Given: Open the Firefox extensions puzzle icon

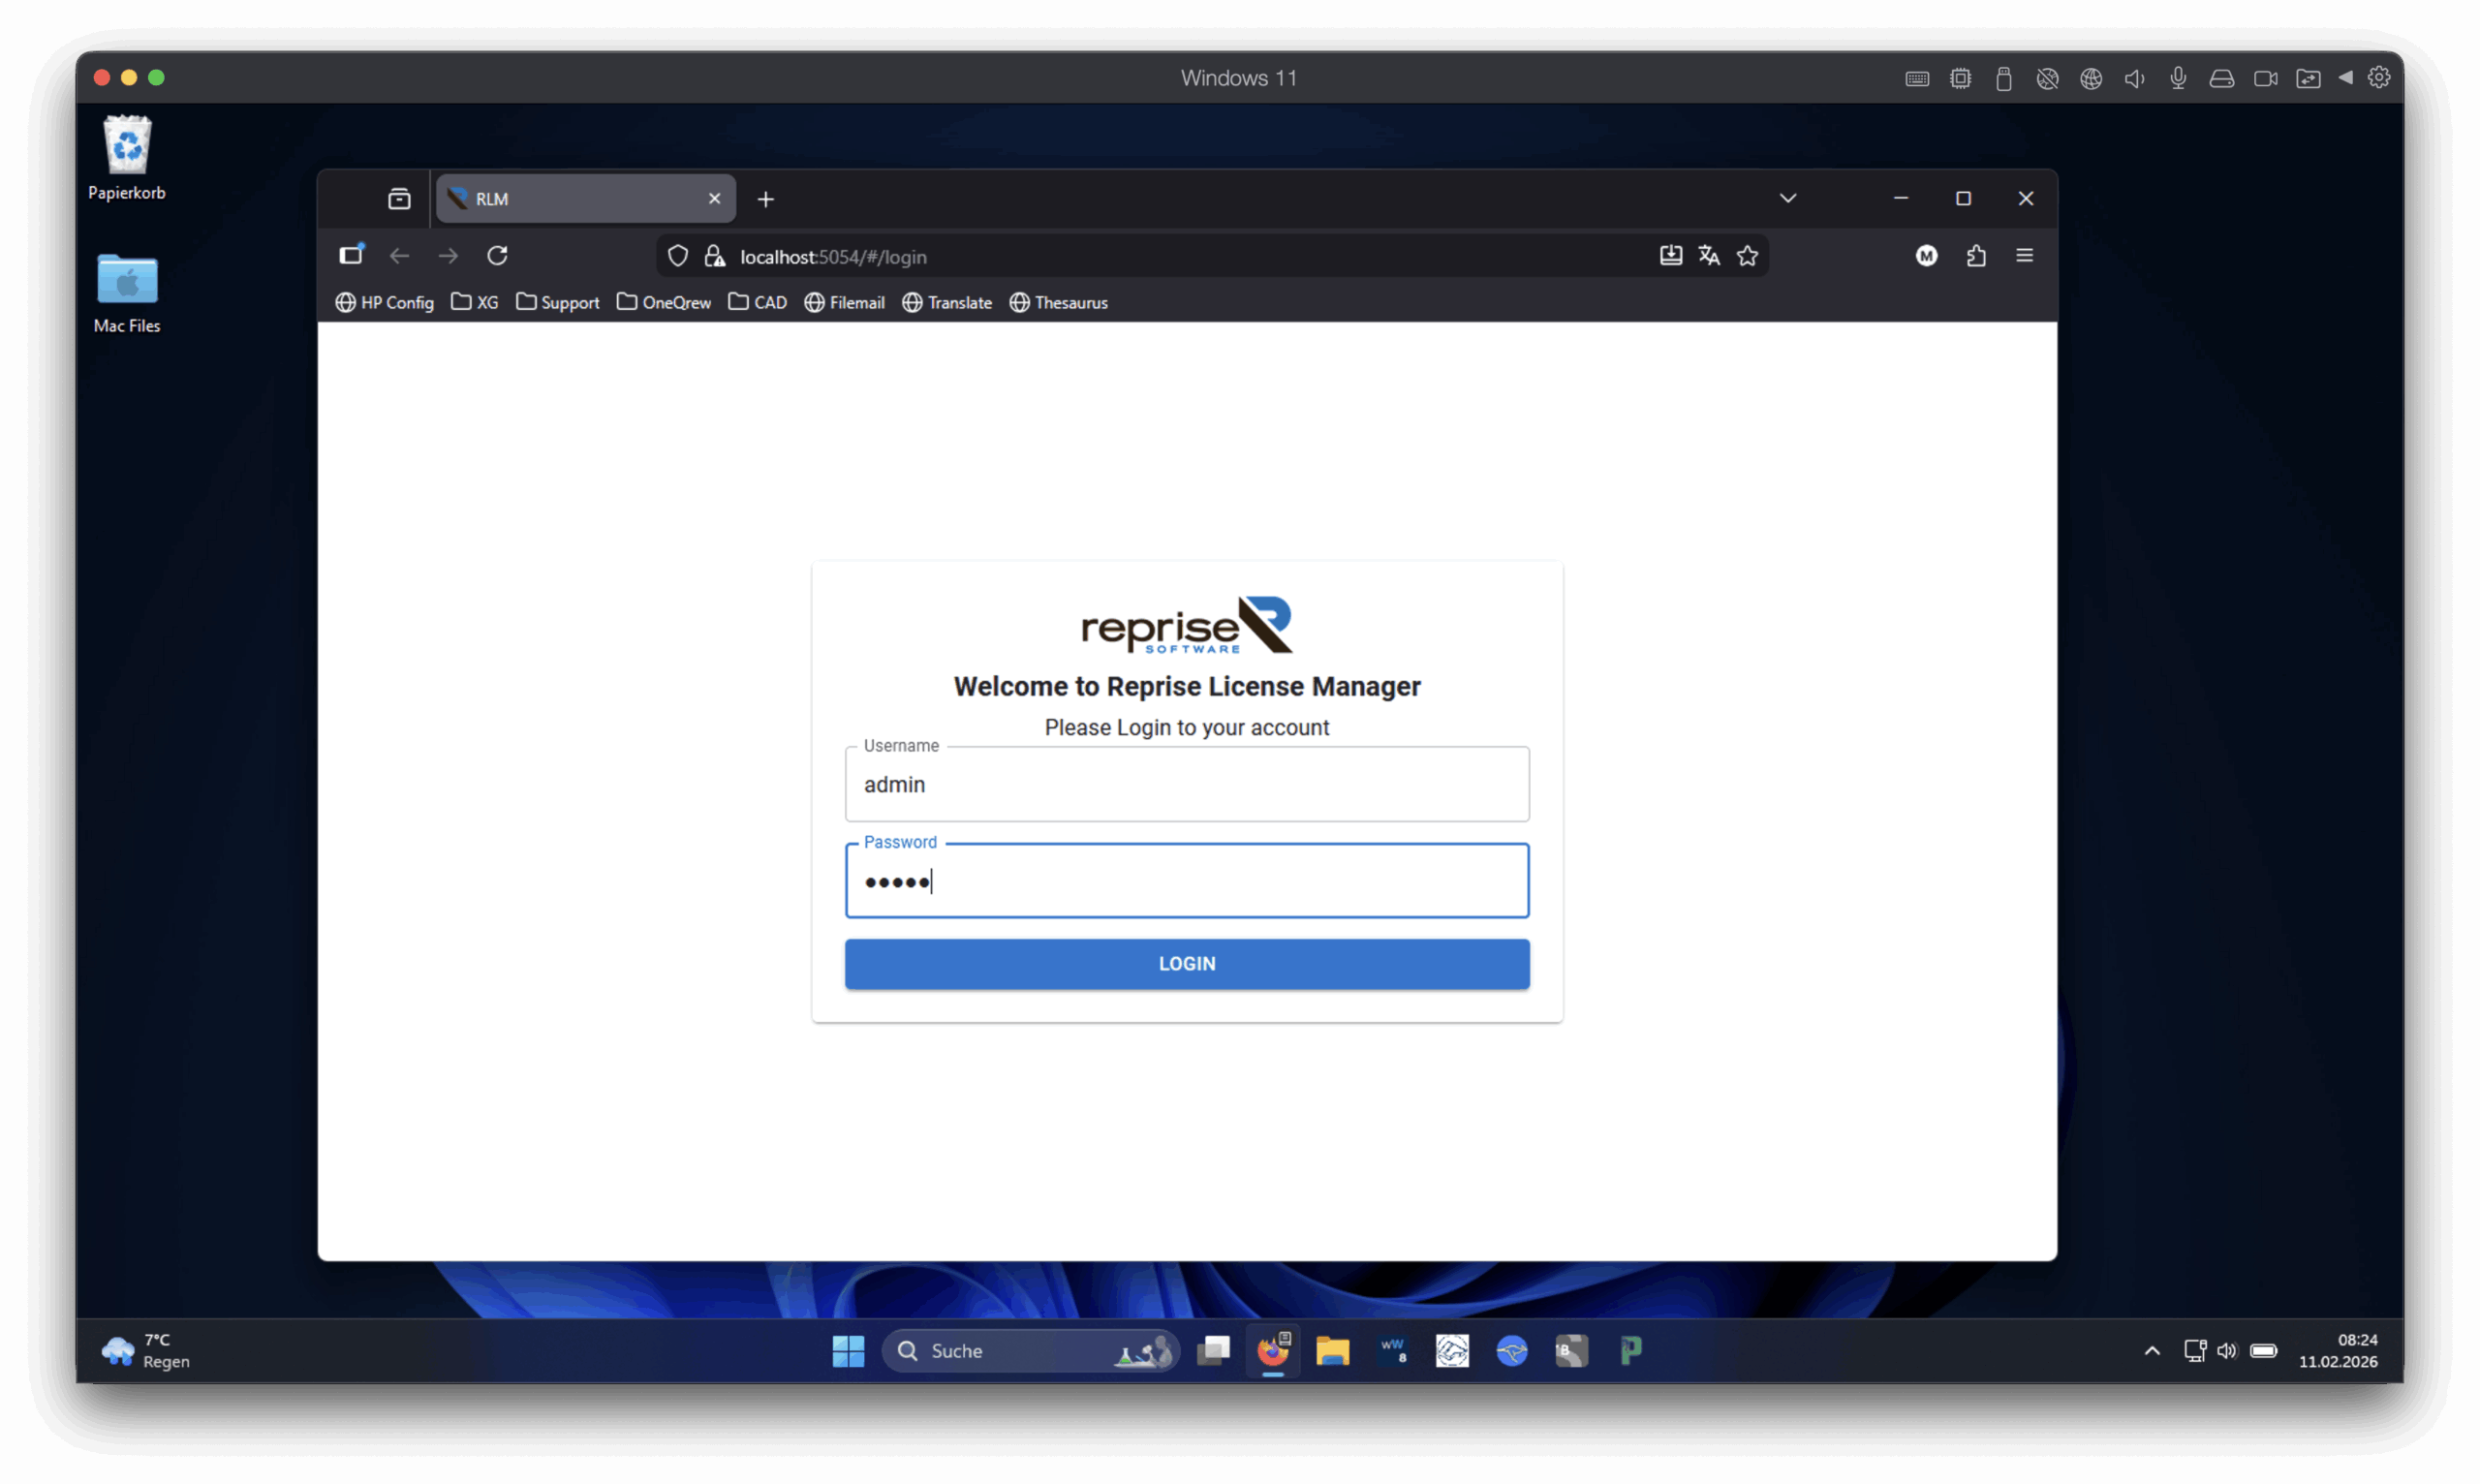Looking at the screenshot, I should point(1976,256).
